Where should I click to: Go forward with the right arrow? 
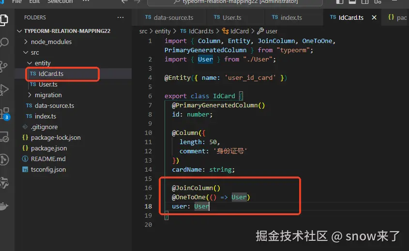[137, 1]
